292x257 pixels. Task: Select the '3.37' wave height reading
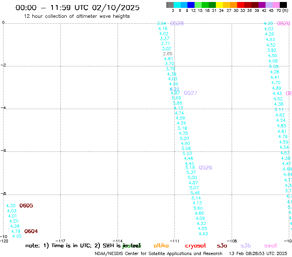165,39
